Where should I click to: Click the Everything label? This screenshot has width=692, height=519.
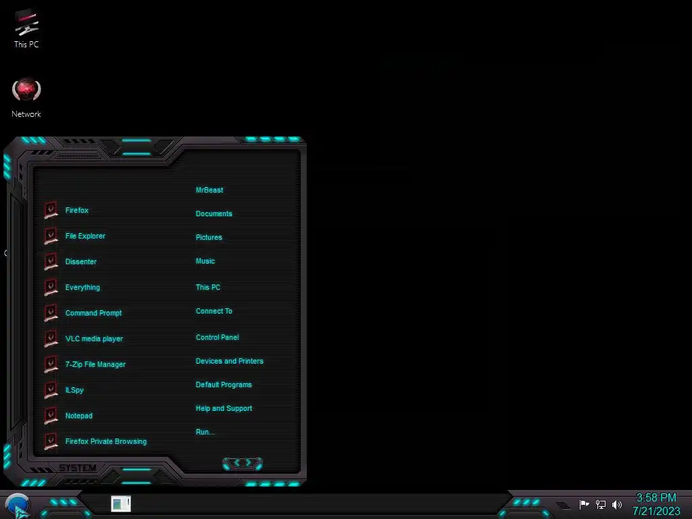pos(82,287)
